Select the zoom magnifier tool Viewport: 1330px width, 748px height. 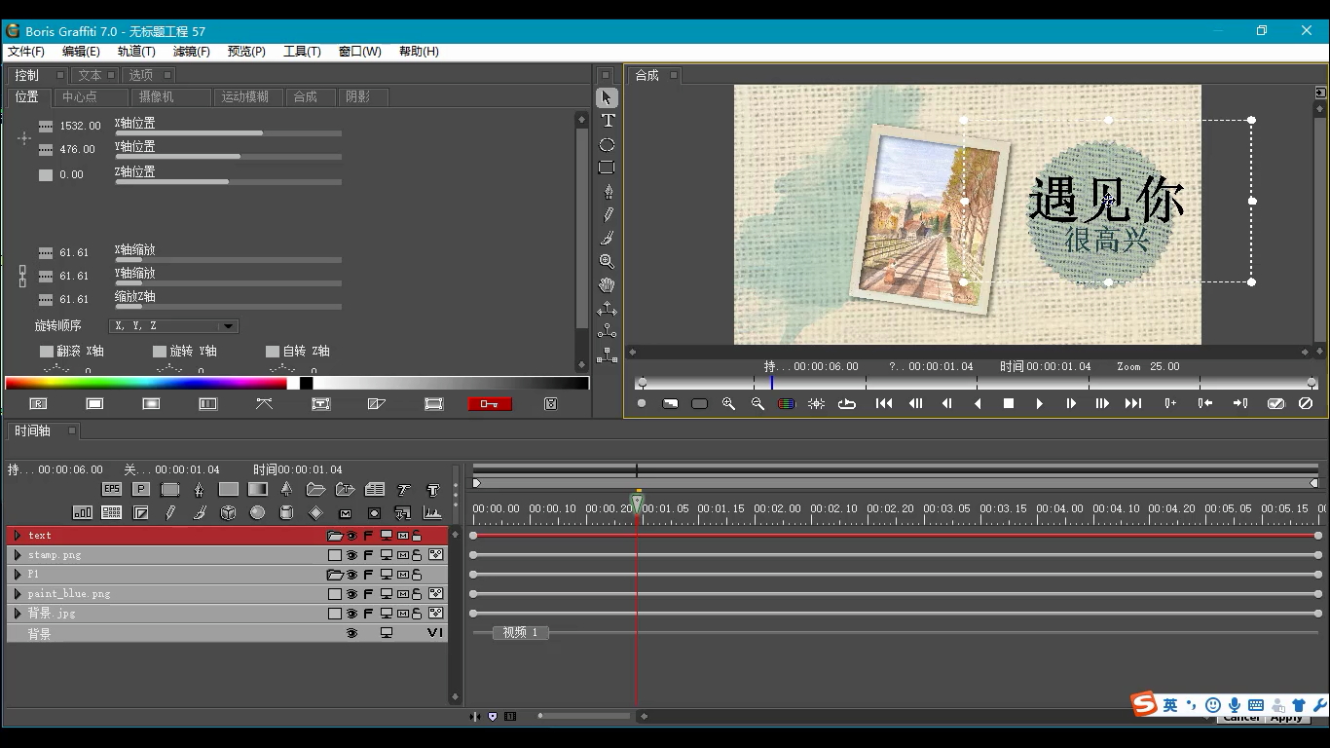(x=607, y=261)
